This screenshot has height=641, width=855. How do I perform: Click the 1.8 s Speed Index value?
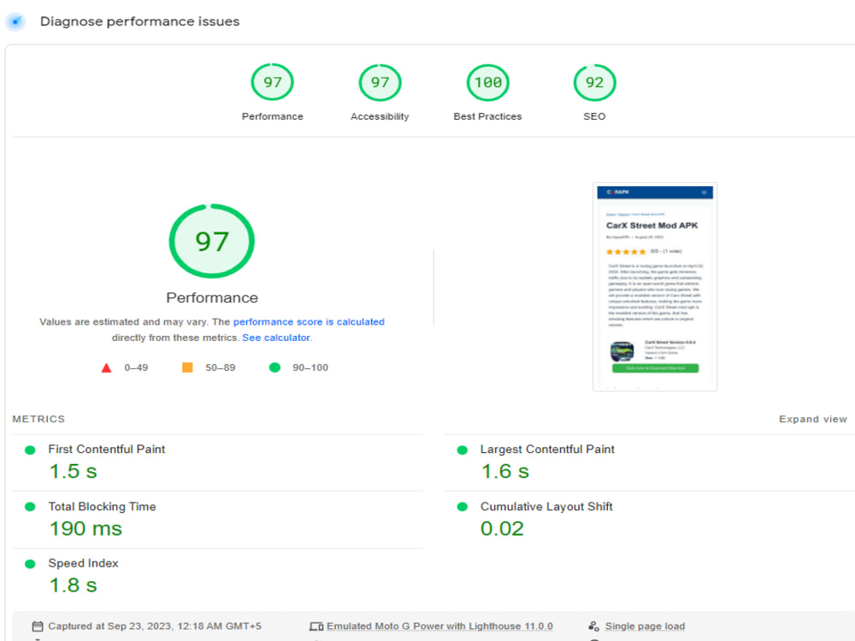point(73,585)
